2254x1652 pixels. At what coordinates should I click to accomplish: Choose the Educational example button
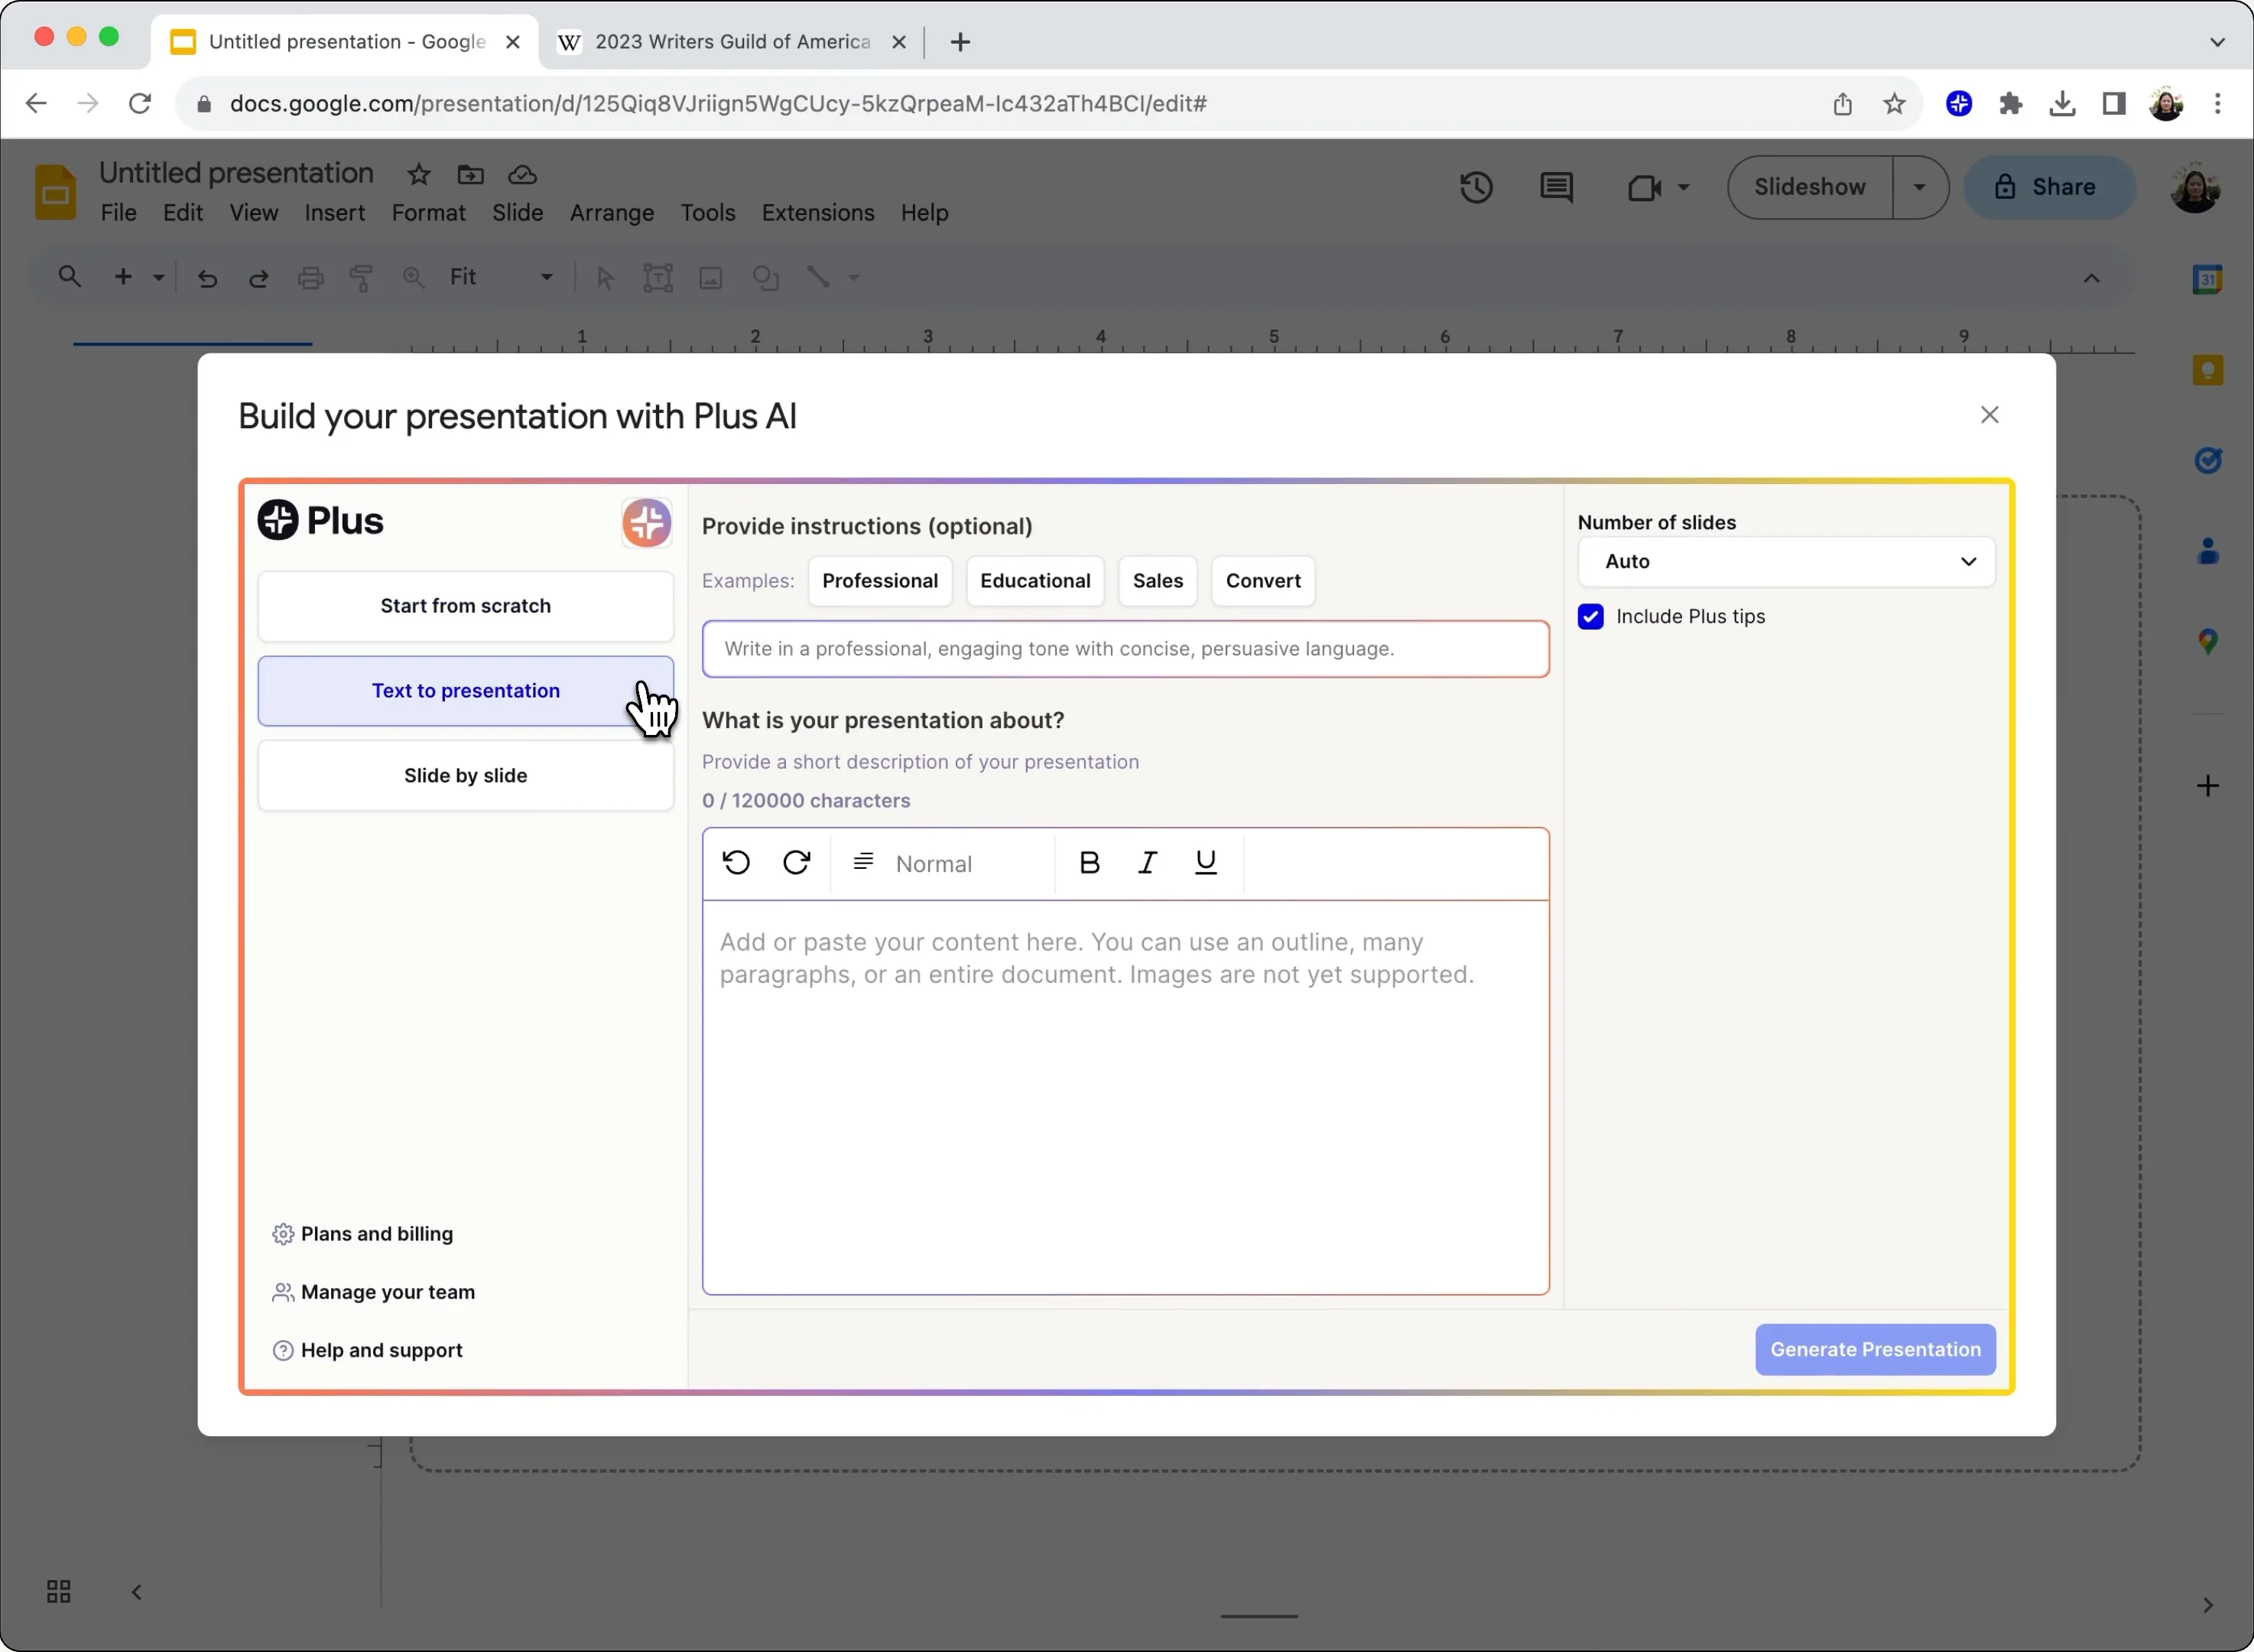click(1034, 580)
